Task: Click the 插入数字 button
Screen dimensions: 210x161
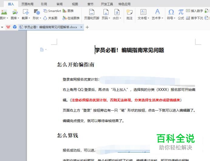Action: (x=195, y=11)
